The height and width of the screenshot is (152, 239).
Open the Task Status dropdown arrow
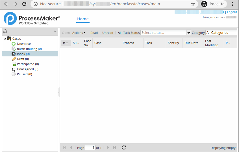[x=189, y=33]
